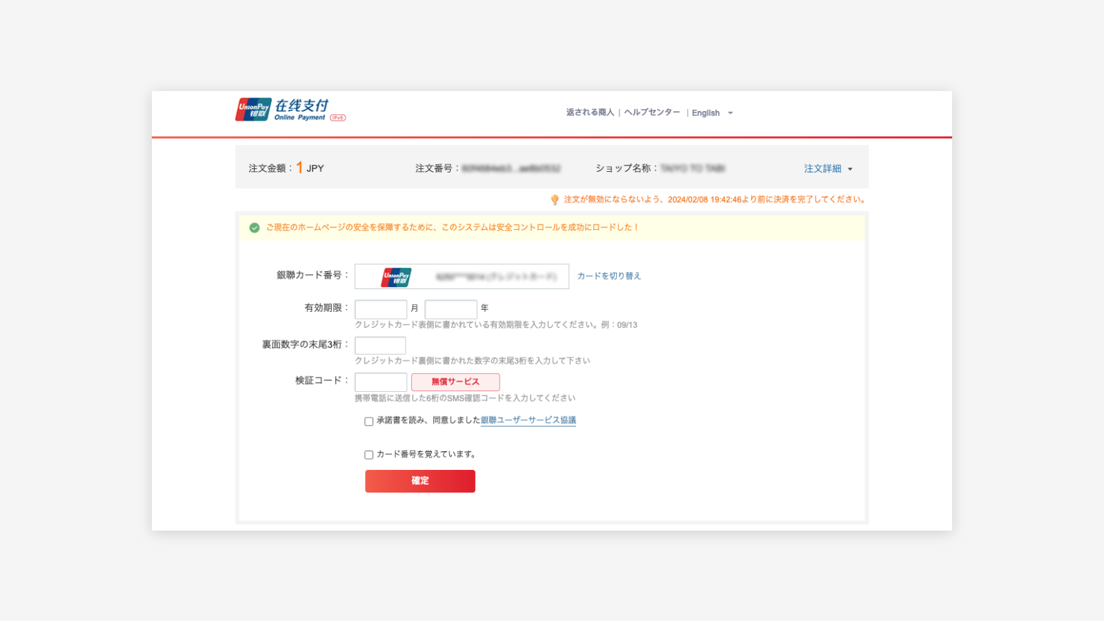Click the ショップ名称 shop name label

(627, 168)
